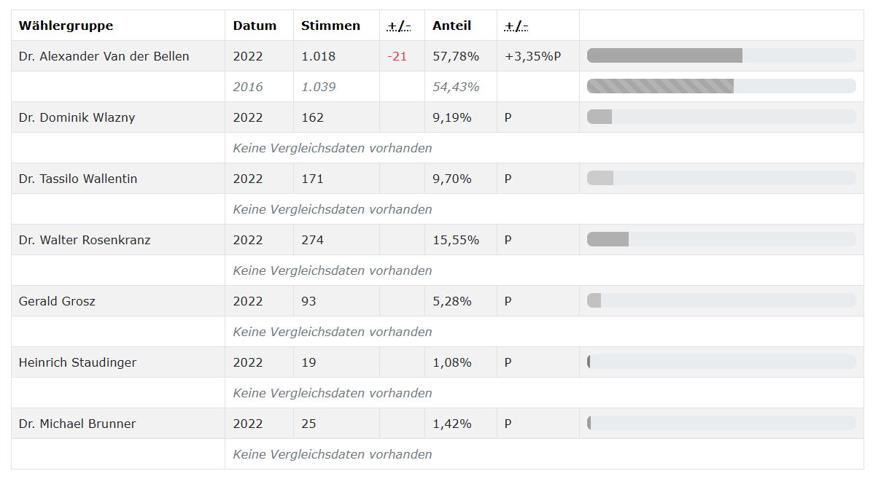The image size is (873, 479).
Task: Click Van der Bellen's 2022 progress bar
Action: pyautogui.click(x=721, y=55)
